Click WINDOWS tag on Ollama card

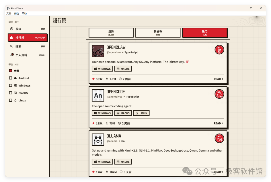tap(102, 162)
